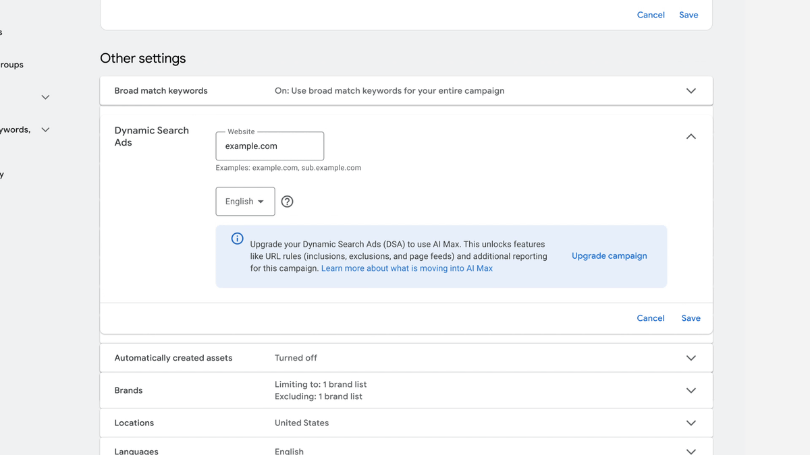Click the Website input field
The width and height of the screenshot is (810, 455).
tap(270, 146)
